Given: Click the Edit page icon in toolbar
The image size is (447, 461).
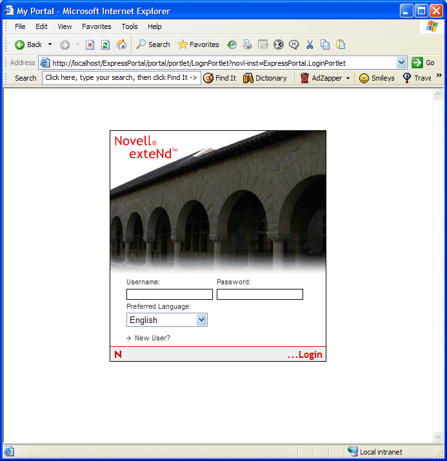Looking at the screenshot, I should pos(263,44).
